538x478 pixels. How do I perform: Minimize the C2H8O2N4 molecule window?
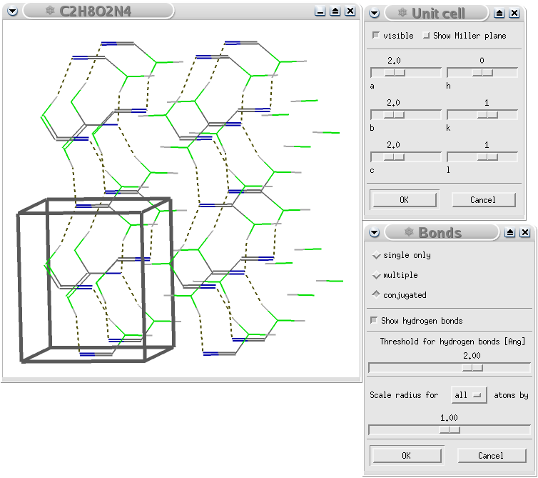(x=320, y=11)
